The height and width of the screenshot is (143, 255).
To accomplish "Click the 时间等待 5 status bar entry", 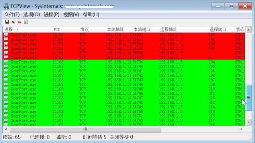I will (x=95, y=137).
